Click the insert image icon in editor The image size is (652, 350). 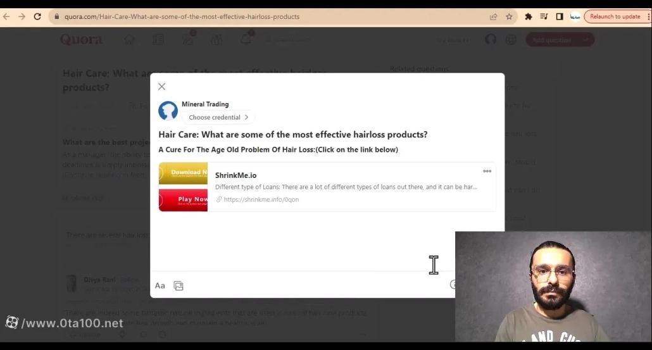pos(179,286)
